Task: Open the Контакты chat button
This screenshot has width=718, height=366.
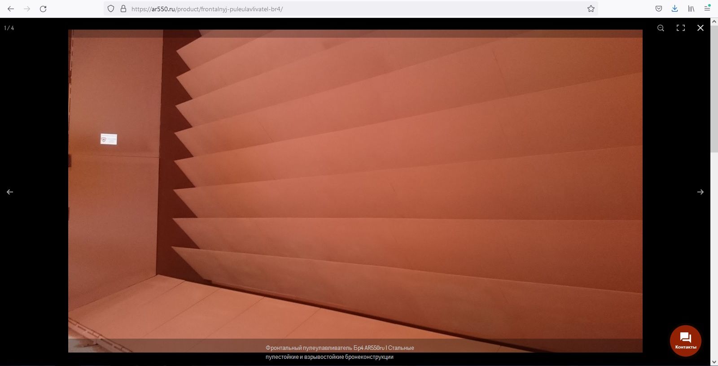Action: pyautogui.click(x=685, y=341)
